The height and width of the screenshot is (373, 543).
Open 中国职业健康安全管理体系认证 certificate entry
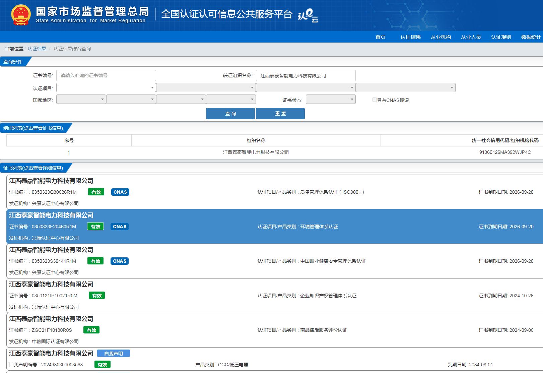pos(275,261)
